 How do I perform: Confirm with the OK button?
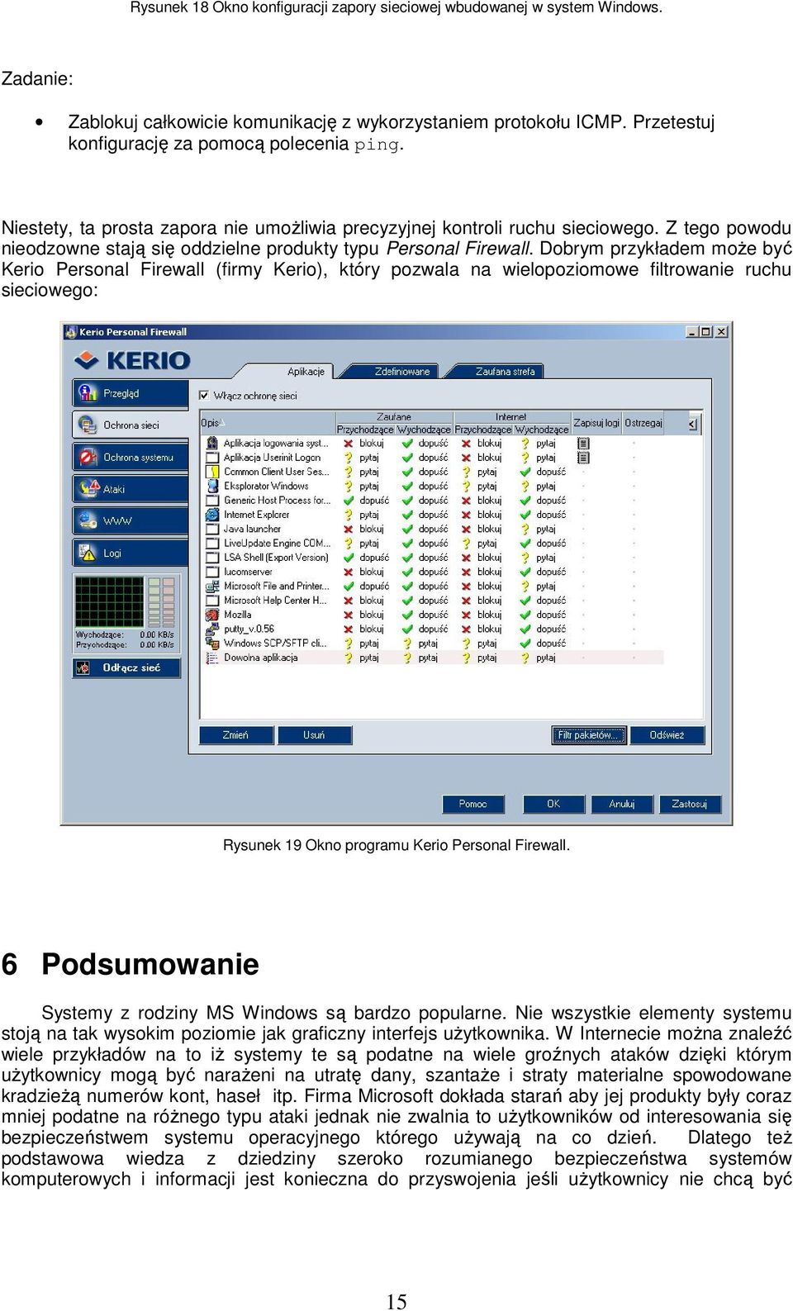[x=553, y=804]
